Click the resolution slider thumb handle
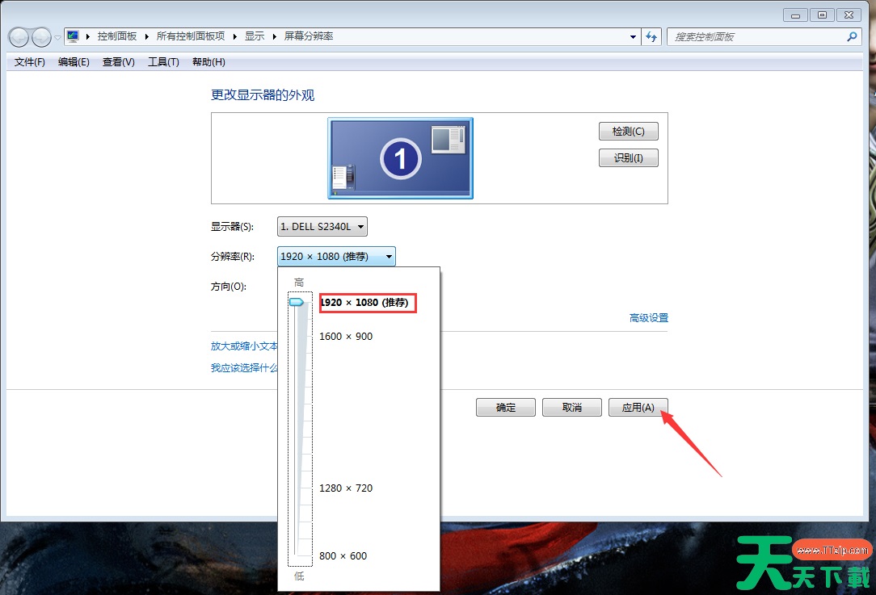 (x=297, y=302)
